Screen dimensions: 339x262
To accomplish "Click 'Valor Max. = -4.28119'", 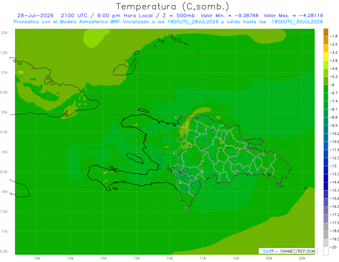I will tap(293, 16).
